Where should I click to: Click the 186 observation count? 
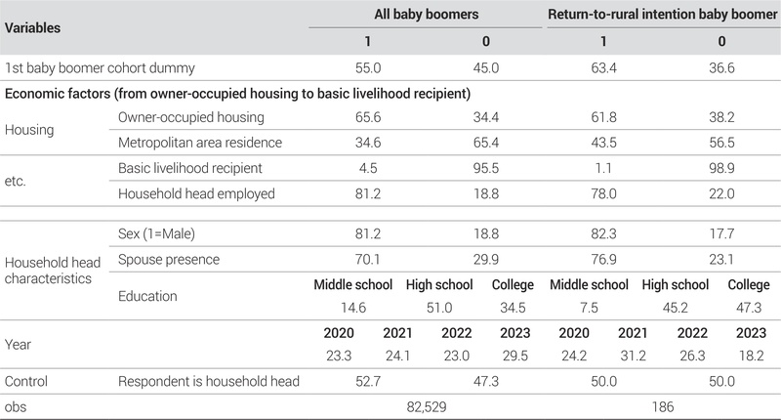pos(663,403)
